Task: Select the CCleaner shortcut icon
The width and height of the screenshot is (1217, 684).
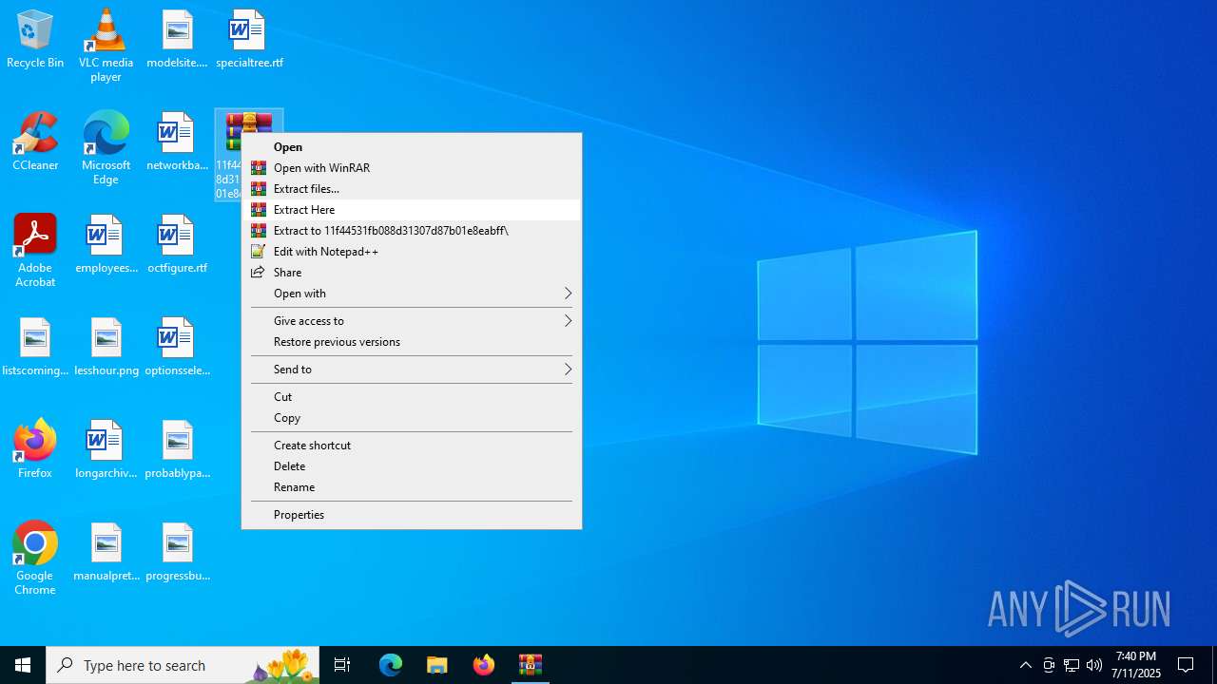Action: pos(35,142)
